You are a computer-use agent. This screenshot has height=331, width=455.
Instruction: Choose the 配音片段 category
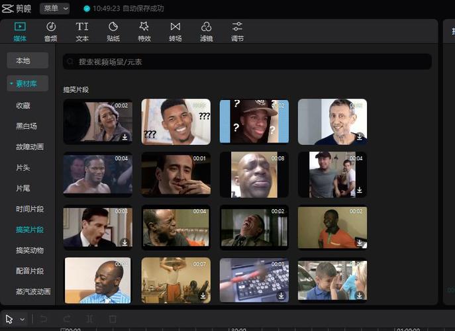30,271
